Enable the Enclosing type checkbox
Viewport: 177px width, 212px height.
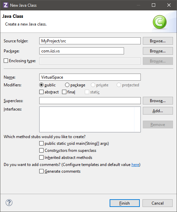point(6,61)
